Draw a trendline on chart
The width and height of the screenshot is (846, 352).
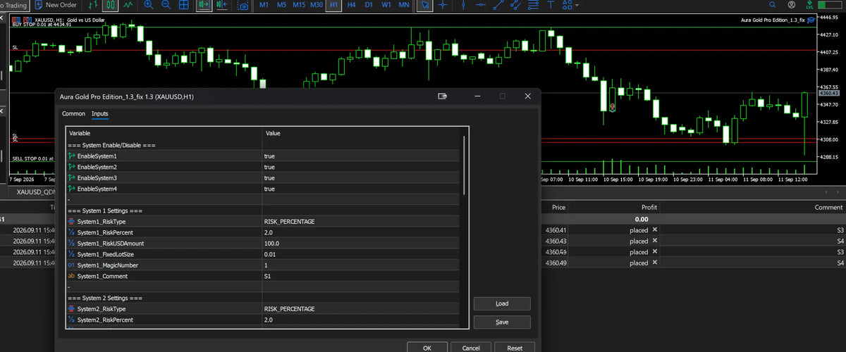click(x=498, y=5)
